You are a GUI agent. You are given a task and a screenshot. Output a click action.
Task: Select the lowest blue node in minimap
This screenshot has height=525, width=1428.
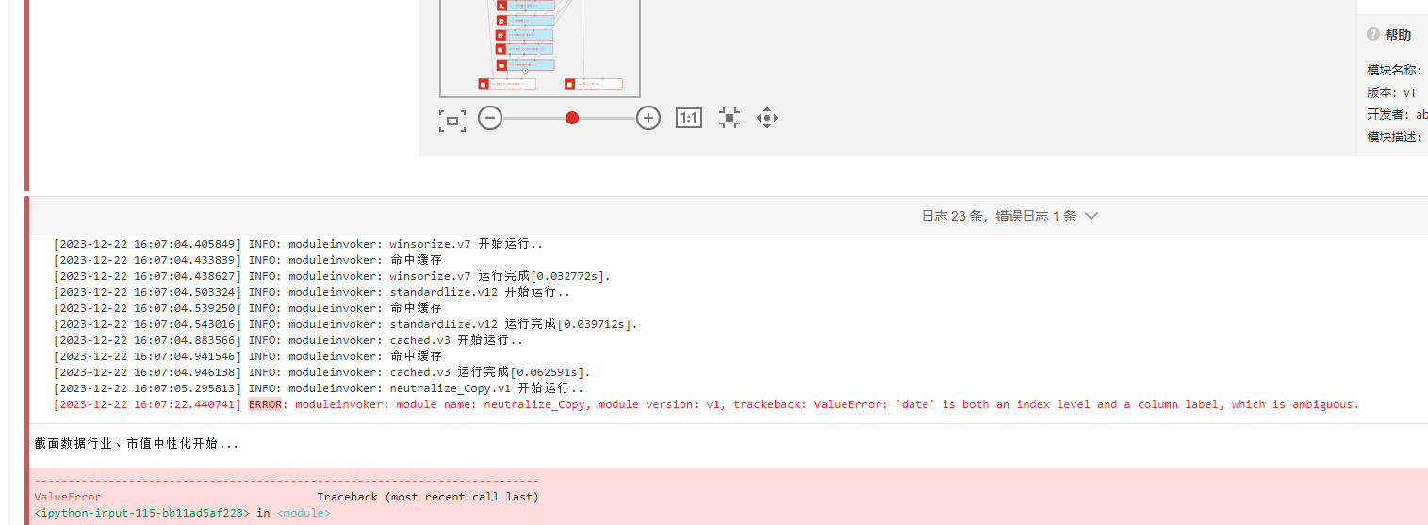(530, 65)
